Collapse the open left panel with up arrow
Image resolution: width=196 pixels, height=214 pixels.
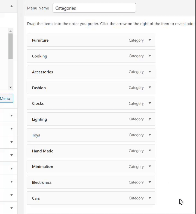point(11,6)
